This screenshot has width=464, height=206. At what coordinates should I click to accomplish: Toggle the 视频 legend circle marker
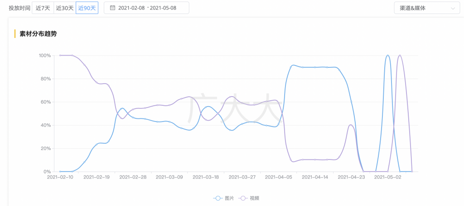(x=243, y=198)
